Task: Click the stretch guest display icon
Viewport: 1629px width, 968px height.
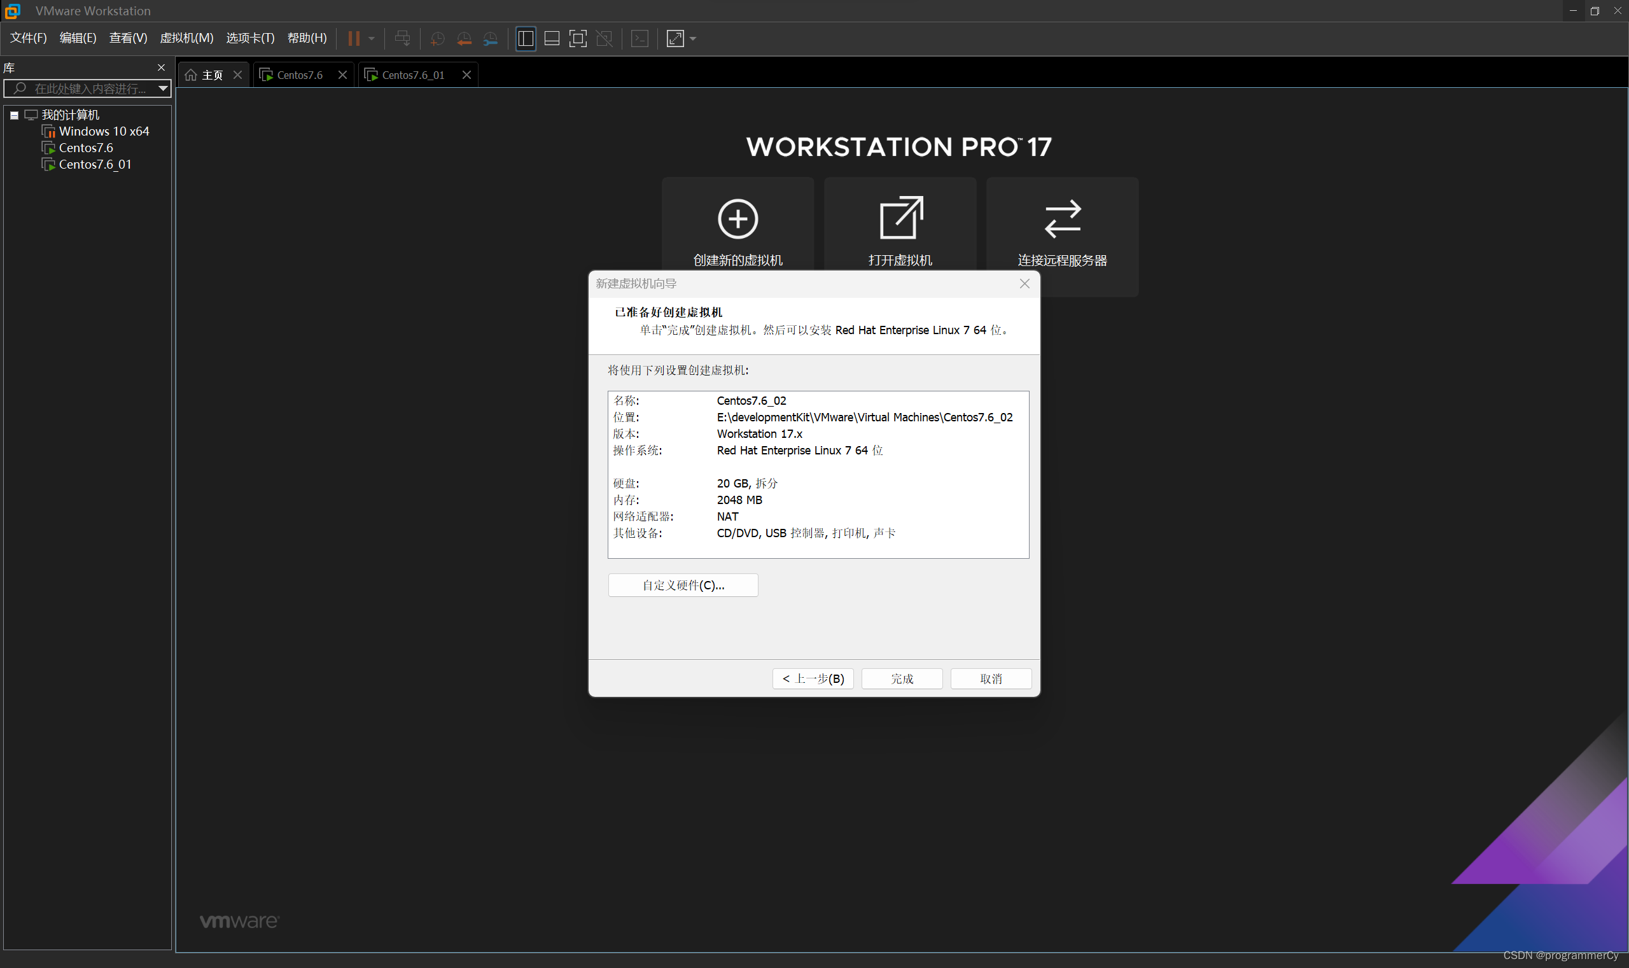Action: (675, 38)
